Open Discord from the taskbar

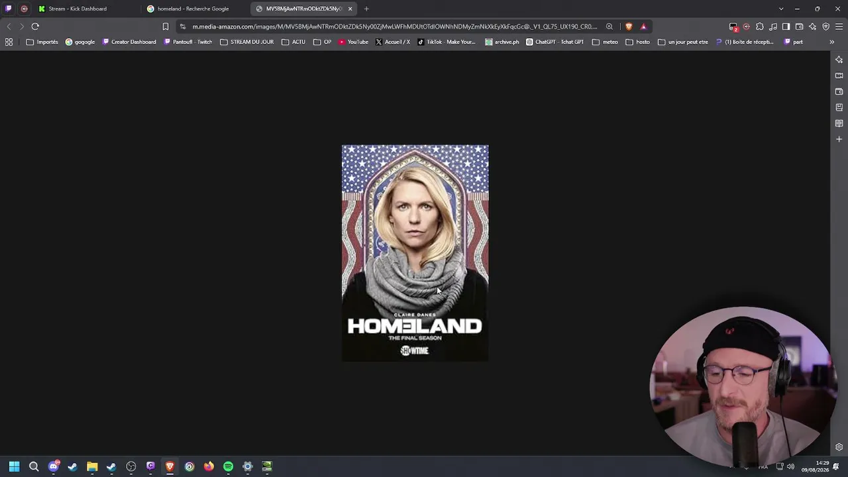pyautogui.click(x=54, y=466)
